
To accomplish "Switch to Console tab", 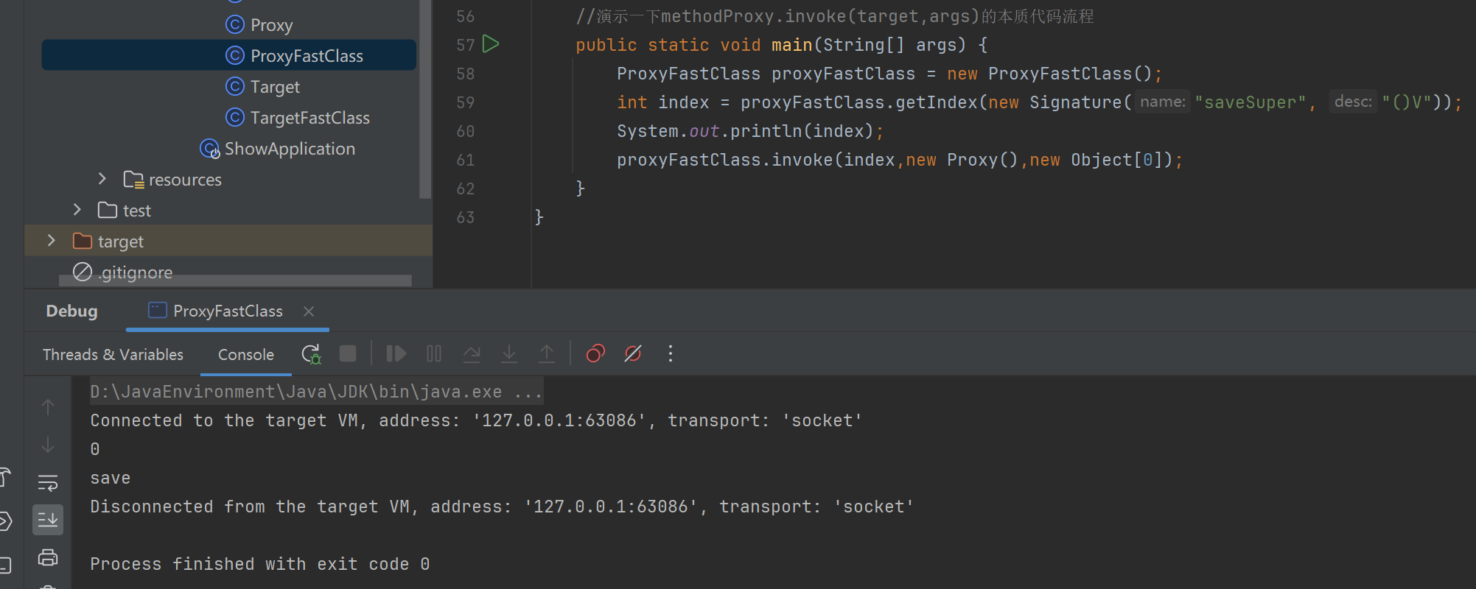I will 246,355.
